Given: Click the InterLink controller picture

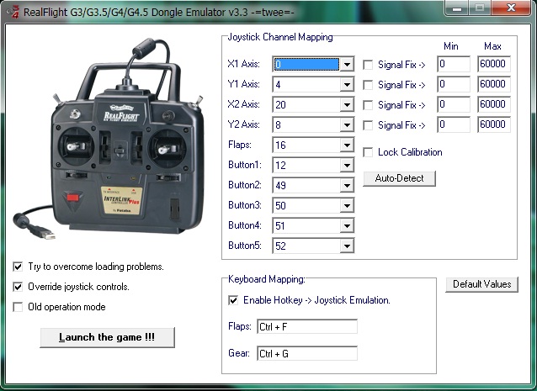Looking at the screenshot, I should point(109,140).
